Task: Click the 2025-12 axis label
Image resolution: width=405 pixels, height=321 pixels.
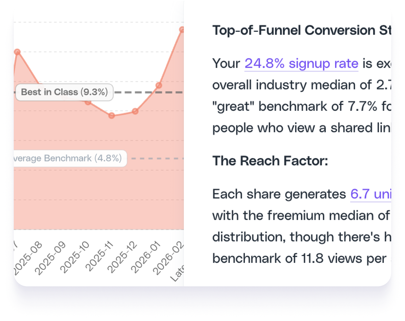Action: coord(122,257)
